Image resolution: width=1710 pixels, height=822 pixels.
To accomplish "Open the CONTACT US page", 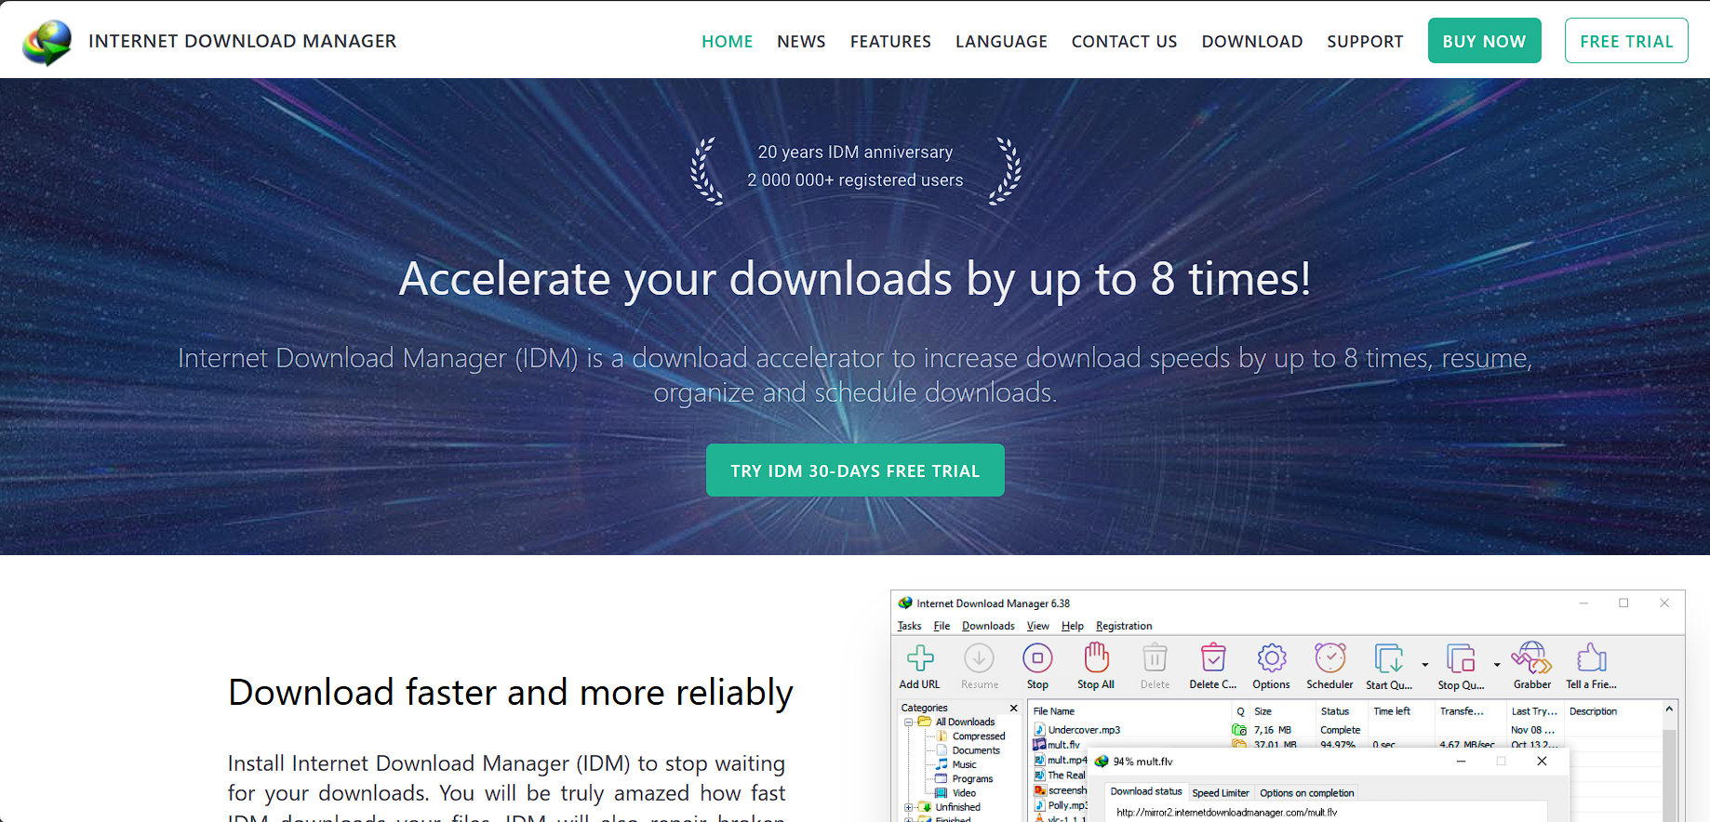I will click(1124, 42).
